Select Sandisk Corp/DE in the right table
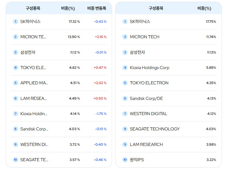The width and height of the screenshot is (227, 171). point(146,98)
